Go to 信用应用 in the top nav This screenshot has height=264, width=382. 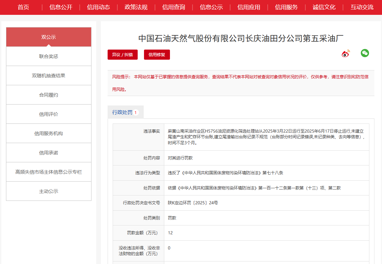(249, 7)
